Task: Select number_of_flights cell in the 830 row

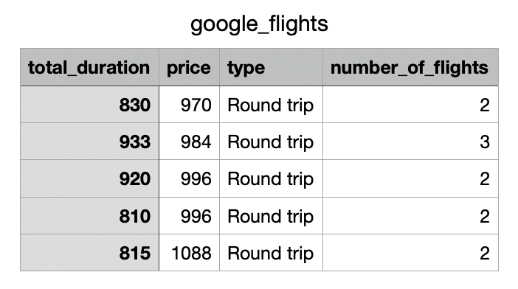Action: click(410, 105)
